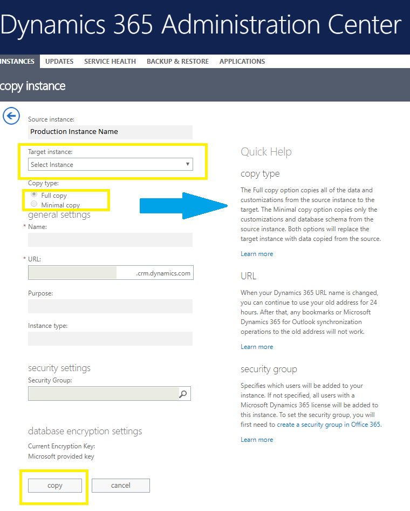
Task: Go to the Service Health tab
Action: pyautogui.click(x=110, y=62)
